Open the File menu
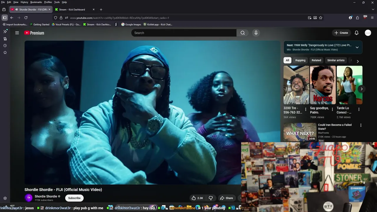Screen dimensions: 377x212 click(3, 2)
